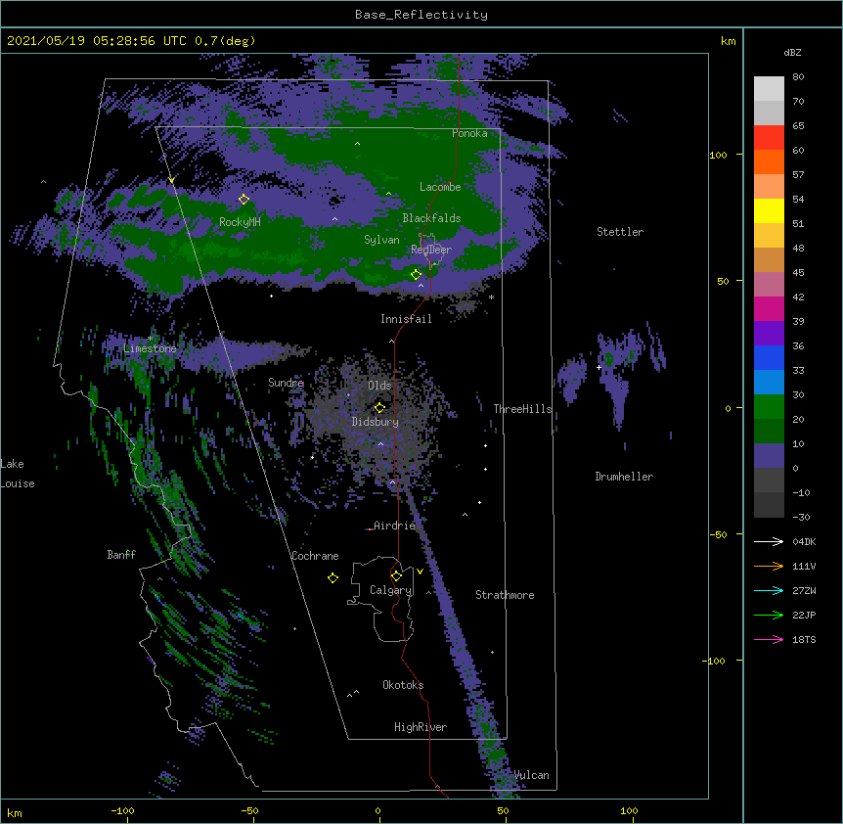The image size is (843, 824).
Task: Pick the purple 36-39 dBZ swatch
Action: click(x=769, y=334)
